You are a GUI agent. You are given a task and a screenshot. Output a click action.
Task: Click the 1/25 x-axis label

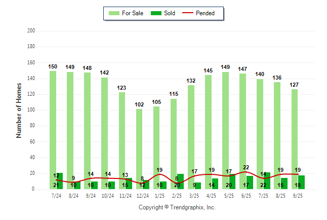coord(159,195)
